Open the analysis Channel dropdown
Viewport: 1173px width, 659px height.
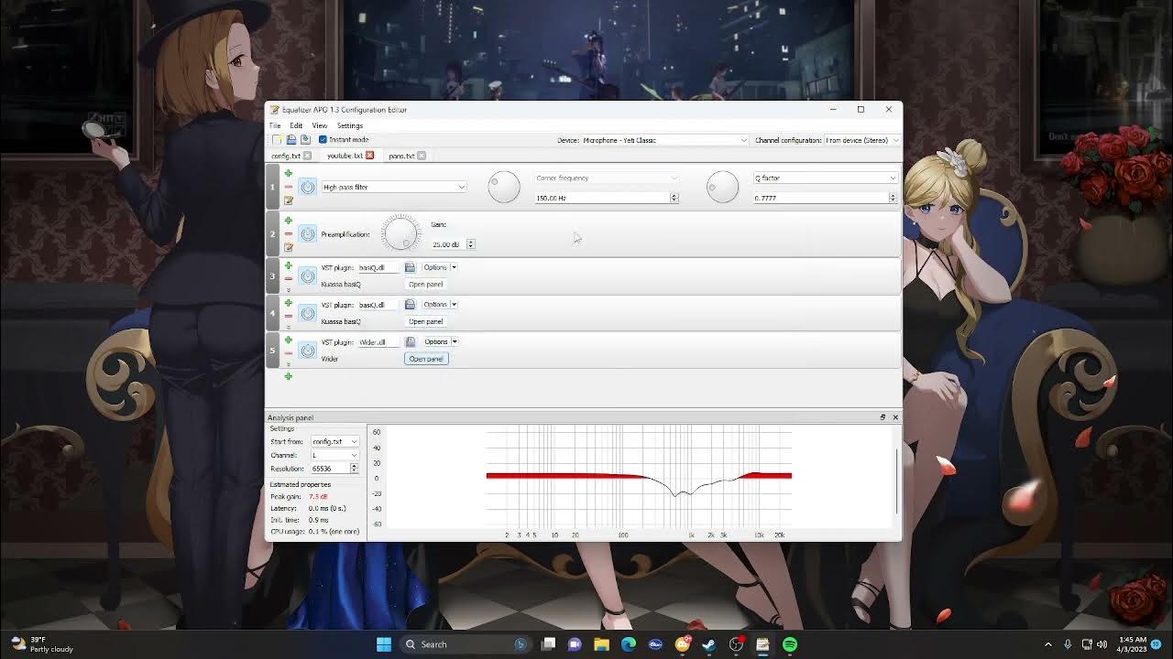click(334, 455)
